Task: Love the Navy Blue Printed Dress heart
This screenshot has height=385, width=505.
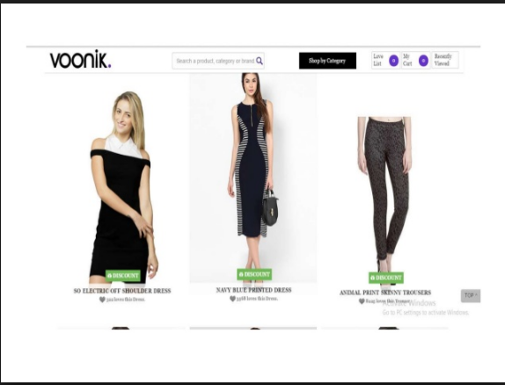Action: [232, 299]
